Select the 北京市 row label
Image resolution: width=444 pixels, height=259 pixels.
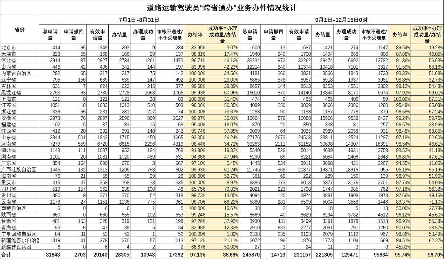20,48
